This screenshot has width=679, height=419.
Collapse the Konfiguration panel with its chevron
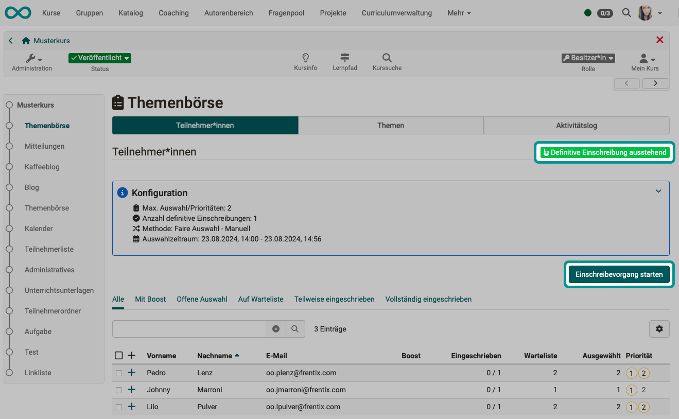point(658,191)
